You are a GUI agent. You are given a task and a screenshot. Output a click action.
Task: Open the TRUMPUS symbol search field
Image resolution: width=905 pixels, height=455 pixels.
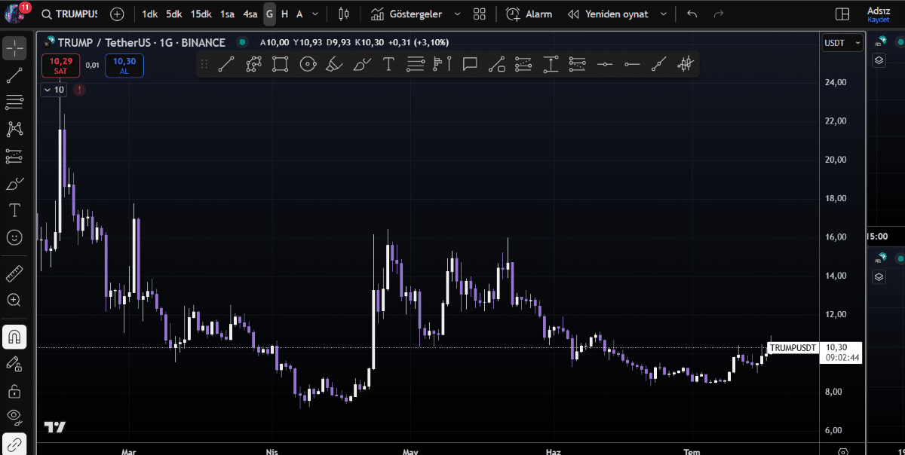tap(69, 14)
